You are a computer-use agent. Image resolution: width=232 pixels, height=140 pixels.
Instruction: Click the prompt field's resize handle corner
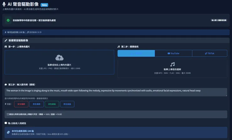(226, 95)
